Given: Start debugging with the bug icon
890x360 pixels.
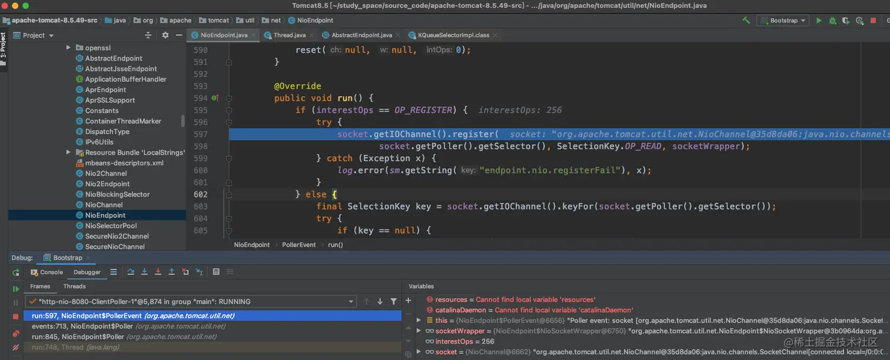Looking at the screenshot, I should pyautogui.click(x=832, y=21).
